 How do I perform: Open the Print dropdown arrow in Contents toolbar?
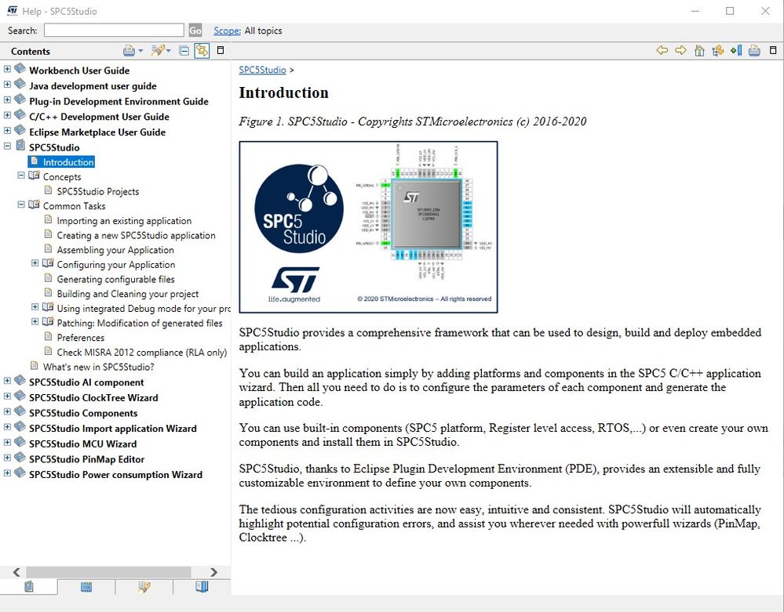140,51
